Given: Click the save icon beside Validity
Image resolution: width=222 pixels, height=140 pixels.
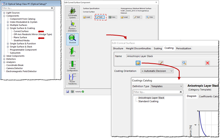Looking at the screenshot, I should coord(67,91).
